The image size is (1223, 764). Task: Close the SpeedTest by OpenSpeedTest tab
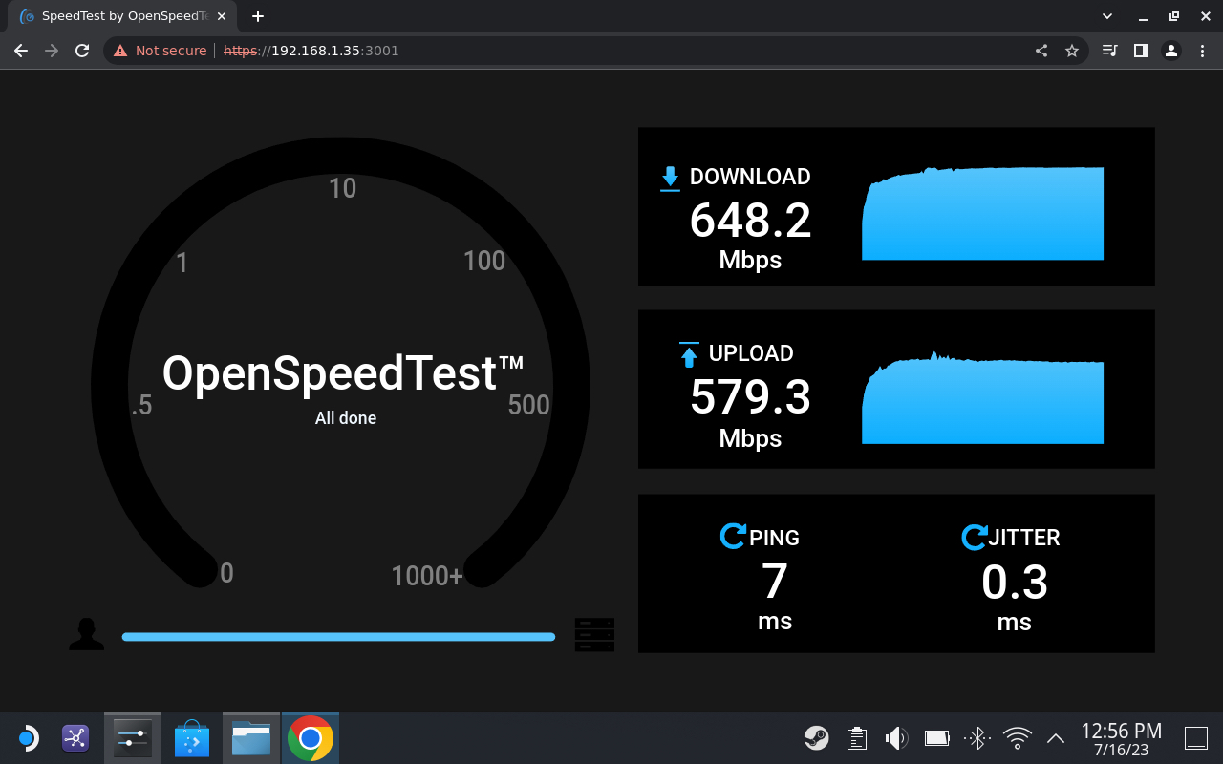[x=222, y=16]
